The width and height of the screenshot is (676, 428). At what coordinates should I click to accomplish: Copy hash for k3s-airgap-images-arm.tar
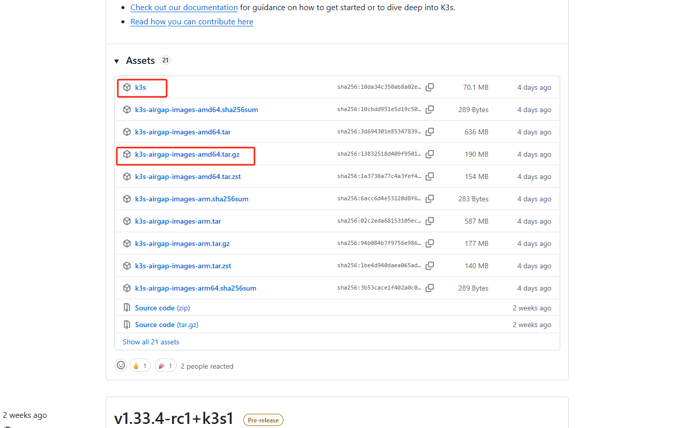(x=430, y=221)
